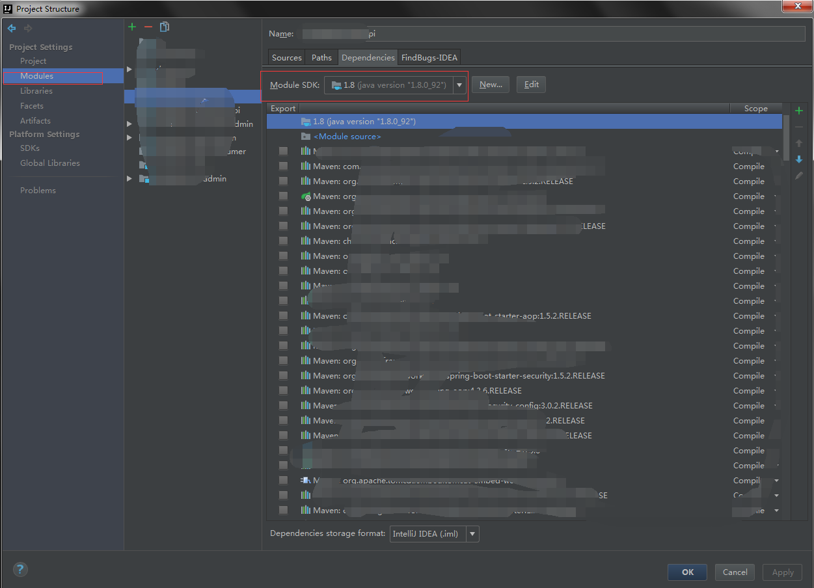Click the Cancel button
The height and width of the screenshot is (588, 814).
[735, 572]
